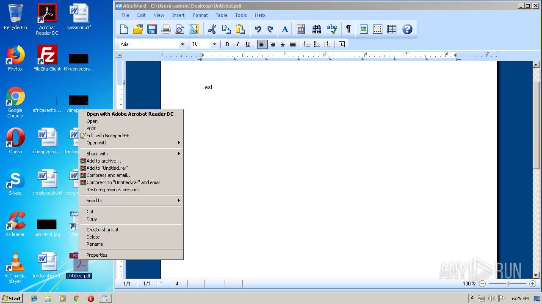
Task: Open print preview magnifier icon
Action: coord(180,29)
